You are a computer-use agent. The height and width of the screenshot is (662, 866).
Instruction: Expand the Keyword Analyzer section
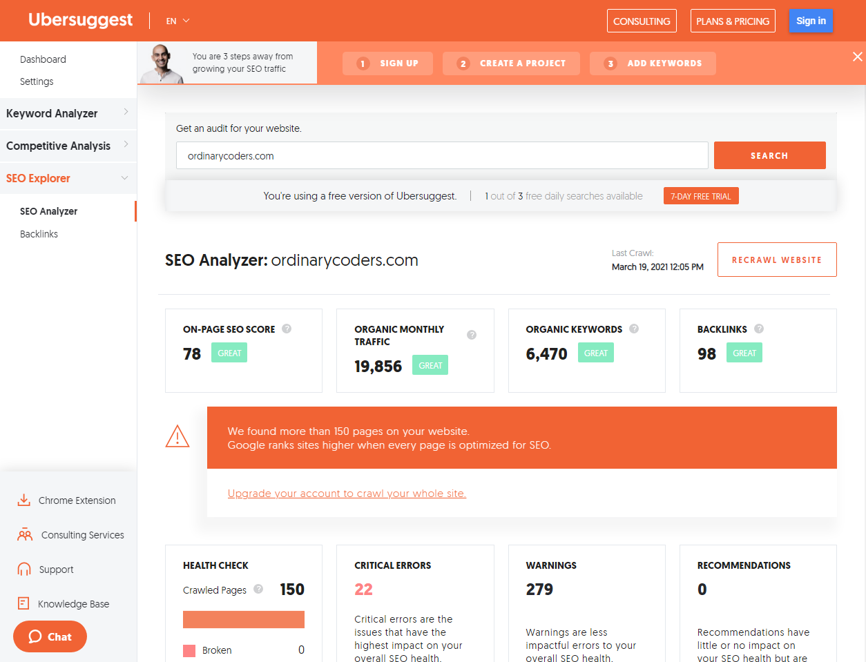click(x=68, y=113)
